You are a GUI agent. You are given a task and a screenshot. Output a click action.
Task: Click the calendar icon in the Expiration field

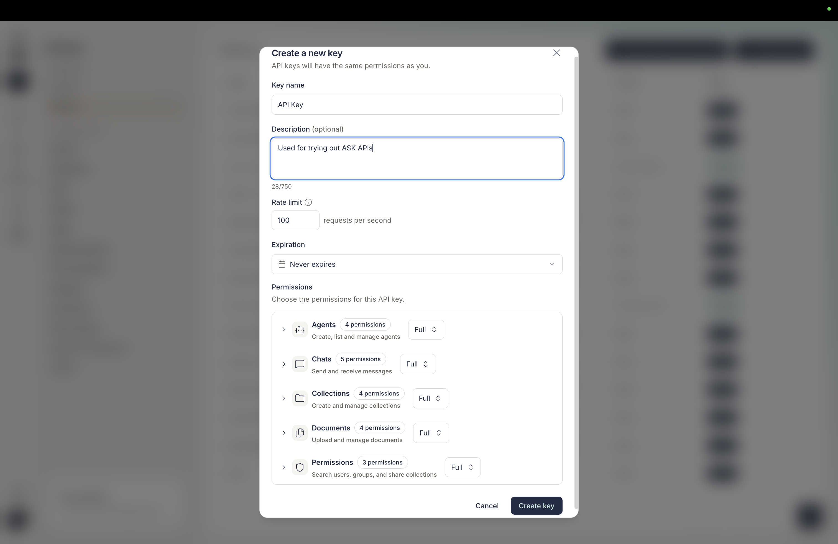tap(282, 264)
